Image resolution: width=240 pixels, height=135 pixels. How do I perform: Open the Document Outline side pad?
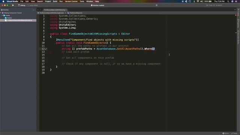(238, 37)
